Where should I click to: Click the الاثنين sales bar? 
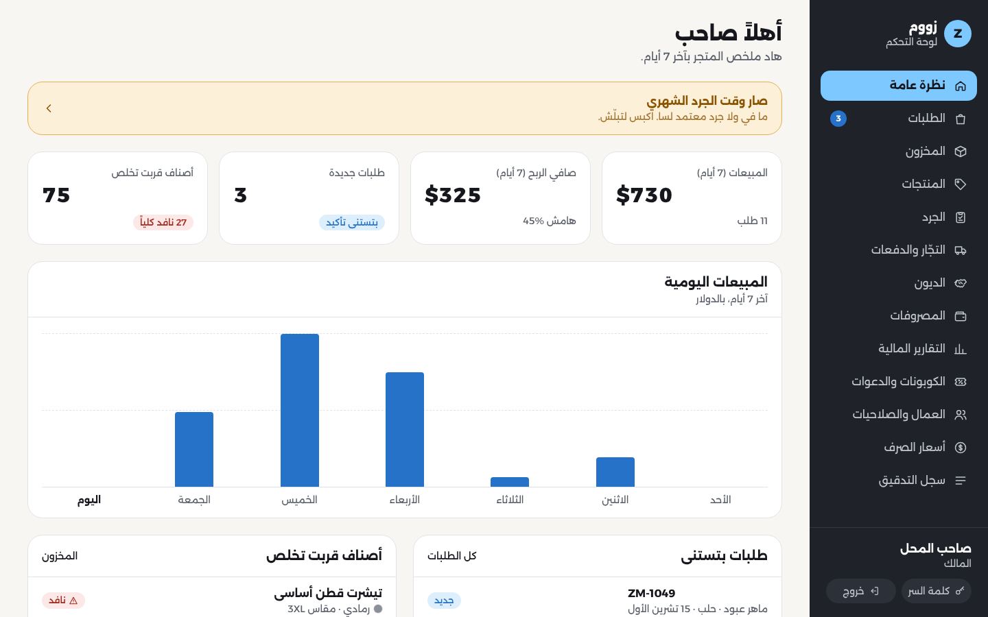tap(615, 472)
